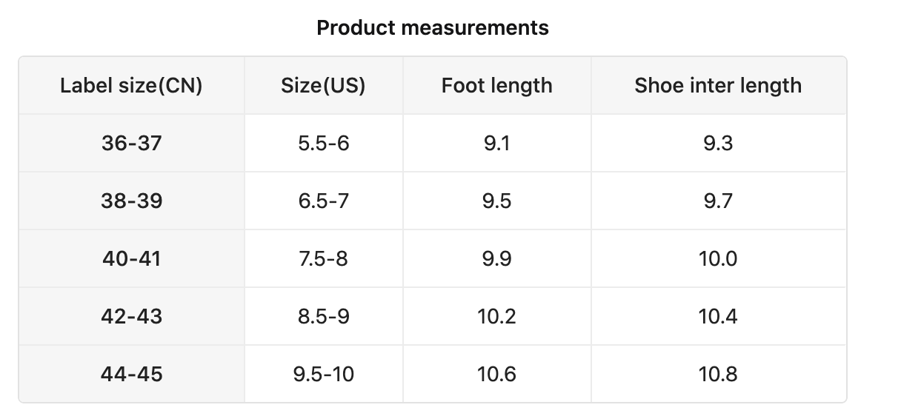Click the 5.5-6 US size cell
The width and height of the screenshot is (901, 419).
(323, 143)
